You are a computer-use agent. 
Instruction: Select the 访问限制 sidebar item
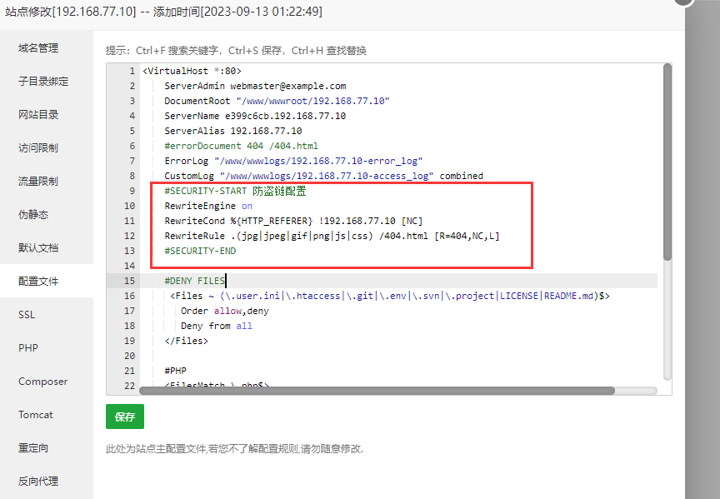37,147
